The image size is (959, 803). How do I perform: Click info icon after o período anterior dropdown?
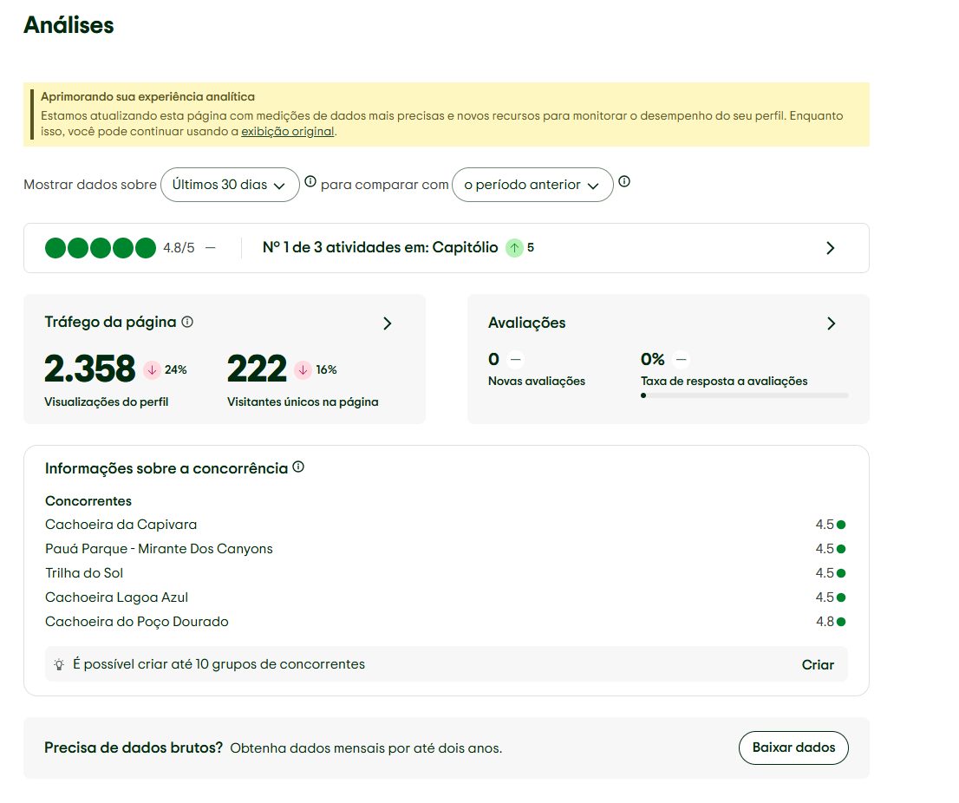pos(624,181)
